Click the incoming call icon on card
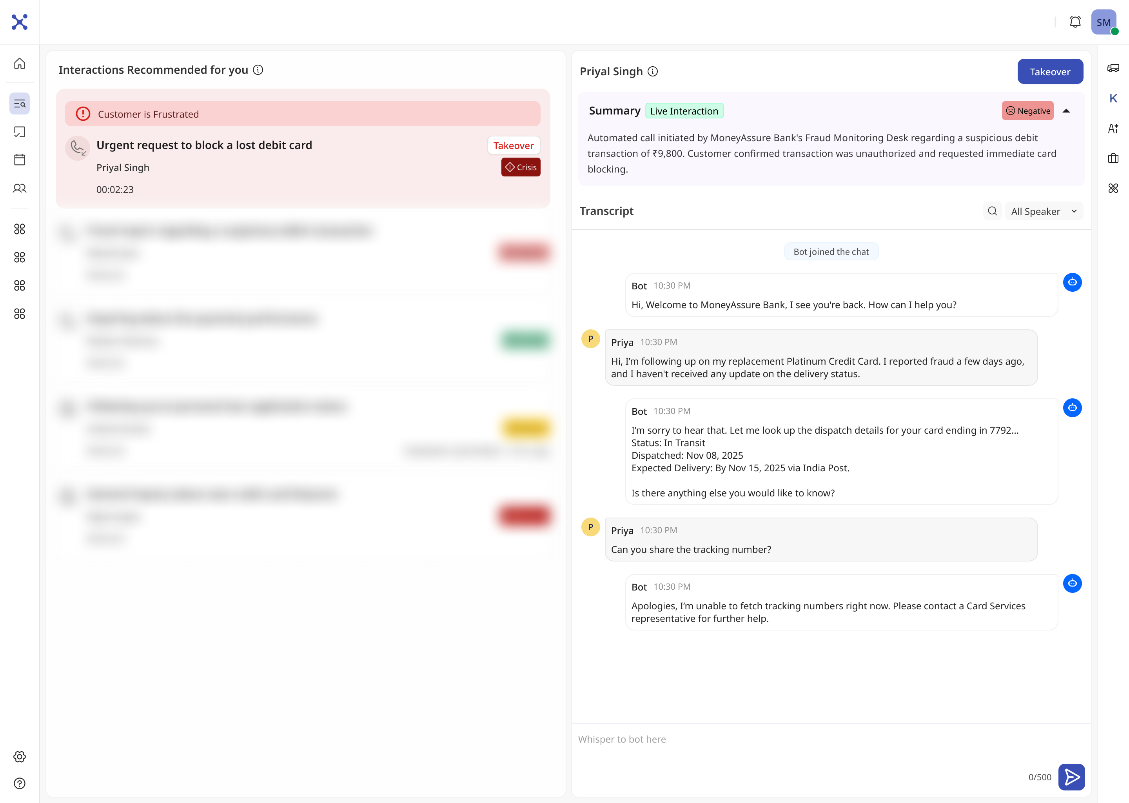This screenshot has width=1129, height=803. [x=78, y=148]
